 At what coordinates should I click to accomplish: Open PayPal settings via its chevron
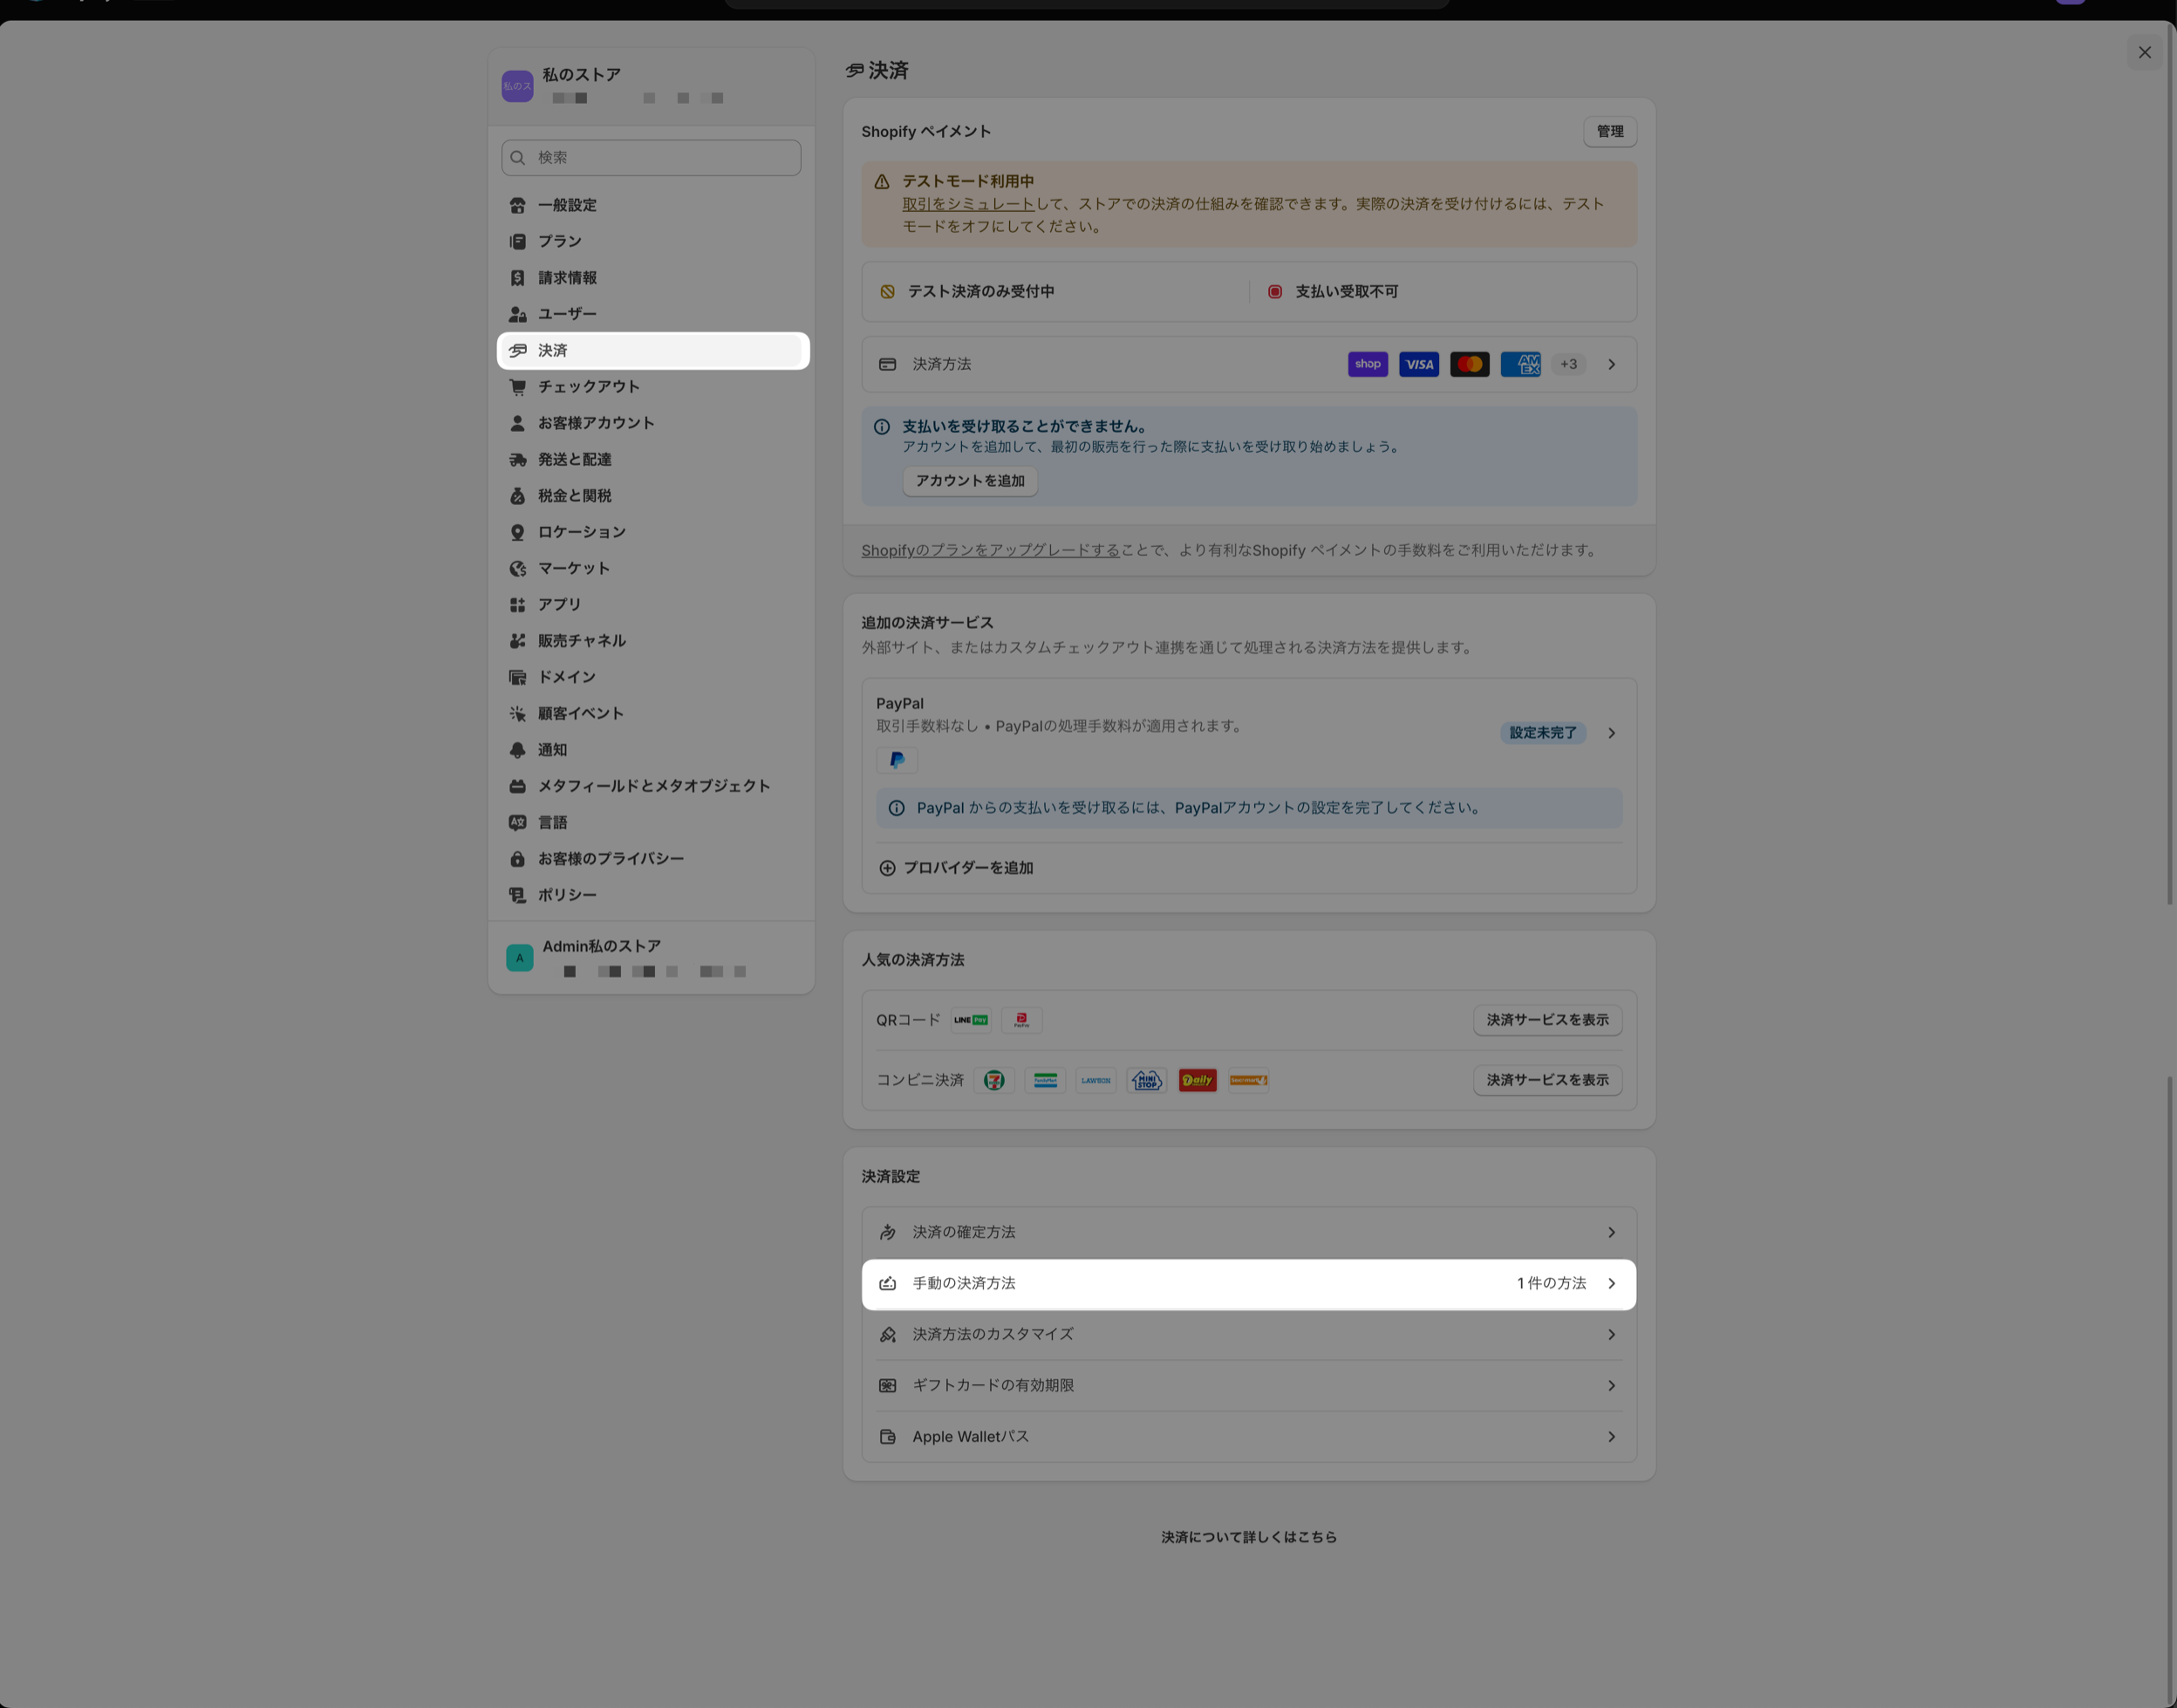coord(1611,733)
